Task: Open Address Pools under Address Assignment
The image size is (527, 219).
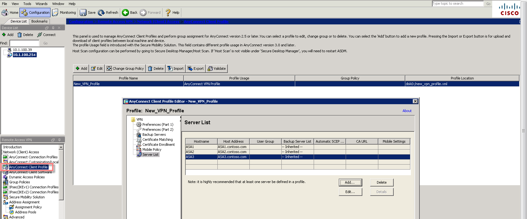Action: tap(26, 212)
